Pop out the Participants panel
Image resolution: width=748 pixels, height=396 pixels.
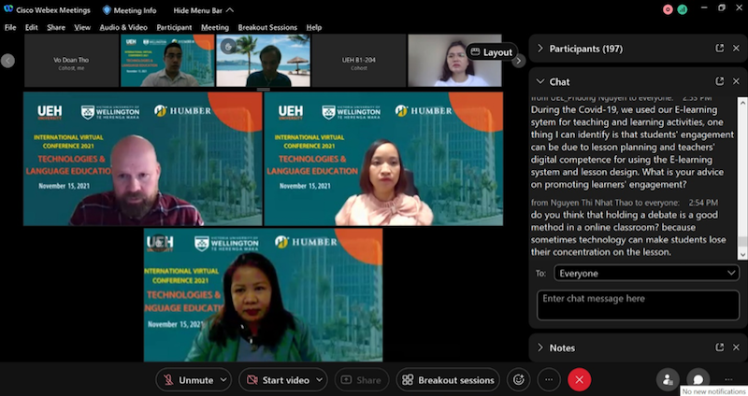[719, 49]
